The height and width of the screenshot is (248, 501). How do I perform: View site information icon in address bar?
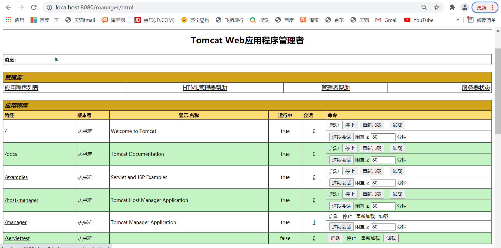(x=49, y=7)
